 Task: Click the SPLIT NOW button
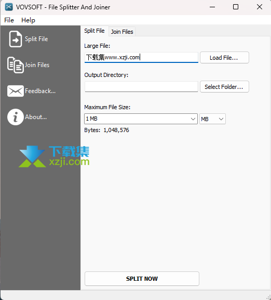(142, 279)
